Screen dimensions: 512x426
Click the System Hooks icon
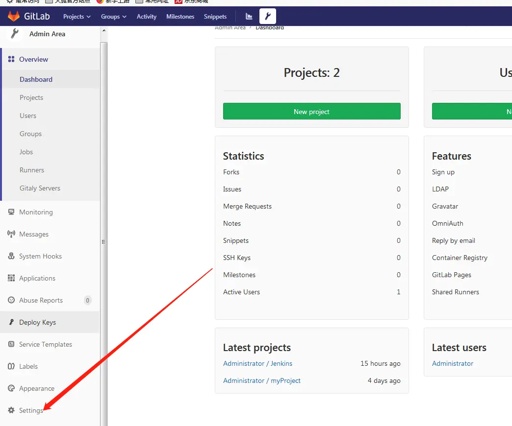11,256
